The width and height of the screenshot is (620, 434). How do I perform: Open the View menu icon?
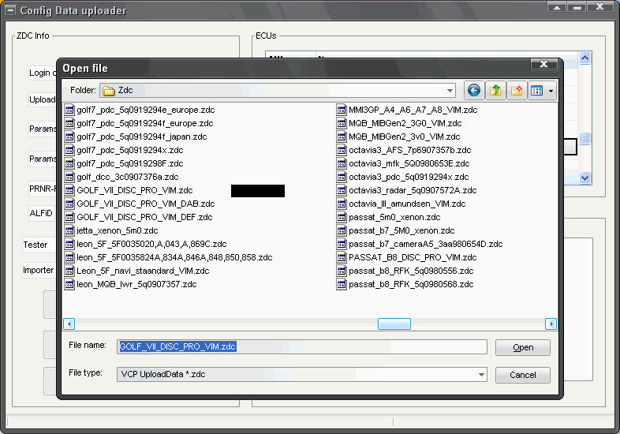coord(537,91)
